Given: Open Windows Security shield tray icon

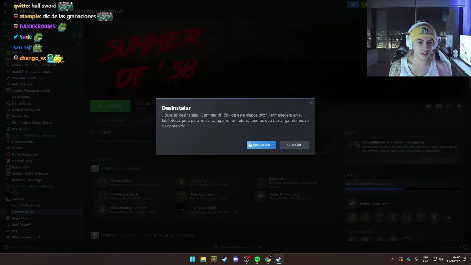Looking at the screenshot, I should (x=408, y=259).
